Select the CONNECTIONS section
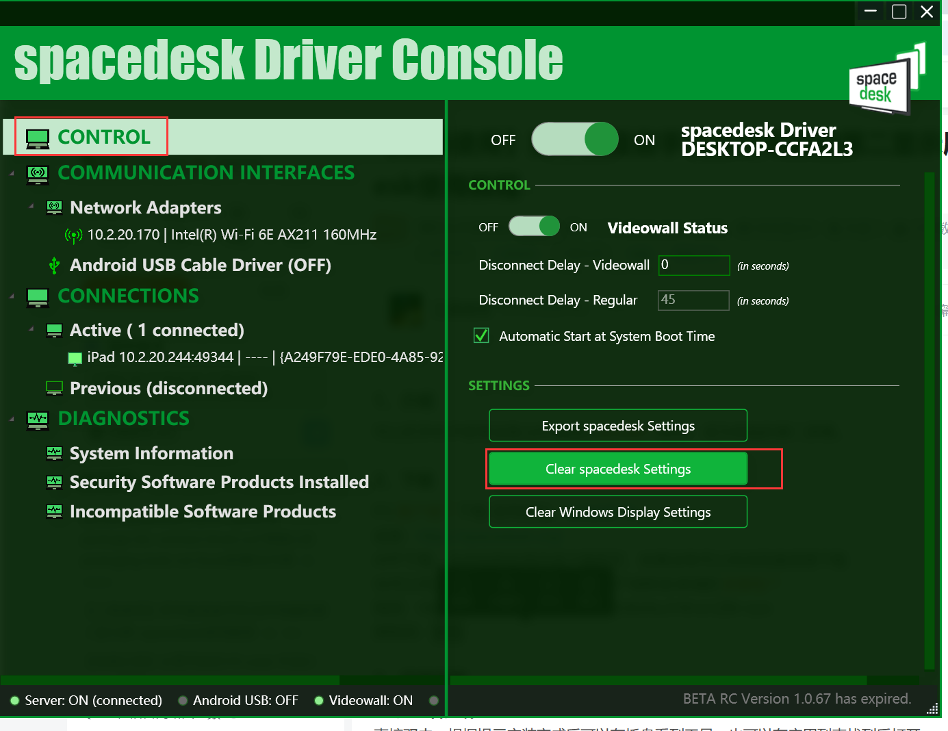 (x=129, y=296)
